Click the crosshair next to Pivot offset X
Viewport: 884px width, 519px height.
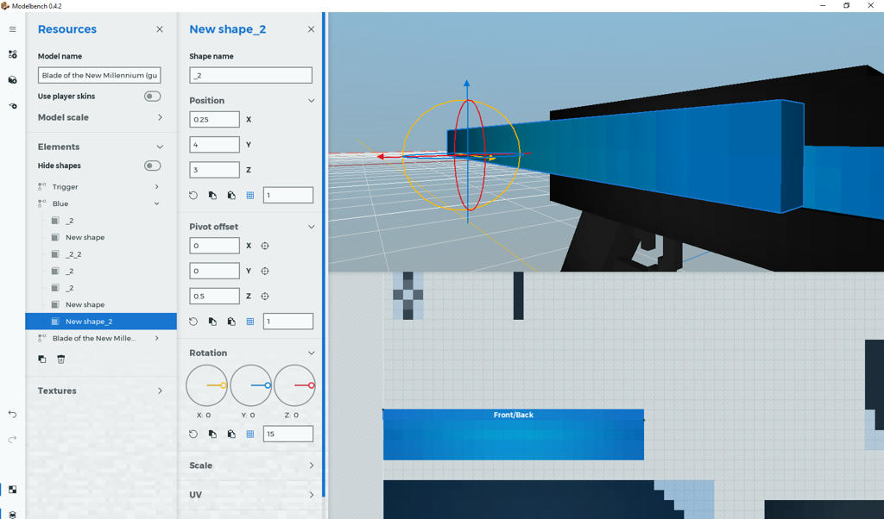click(x=265, y=246)
